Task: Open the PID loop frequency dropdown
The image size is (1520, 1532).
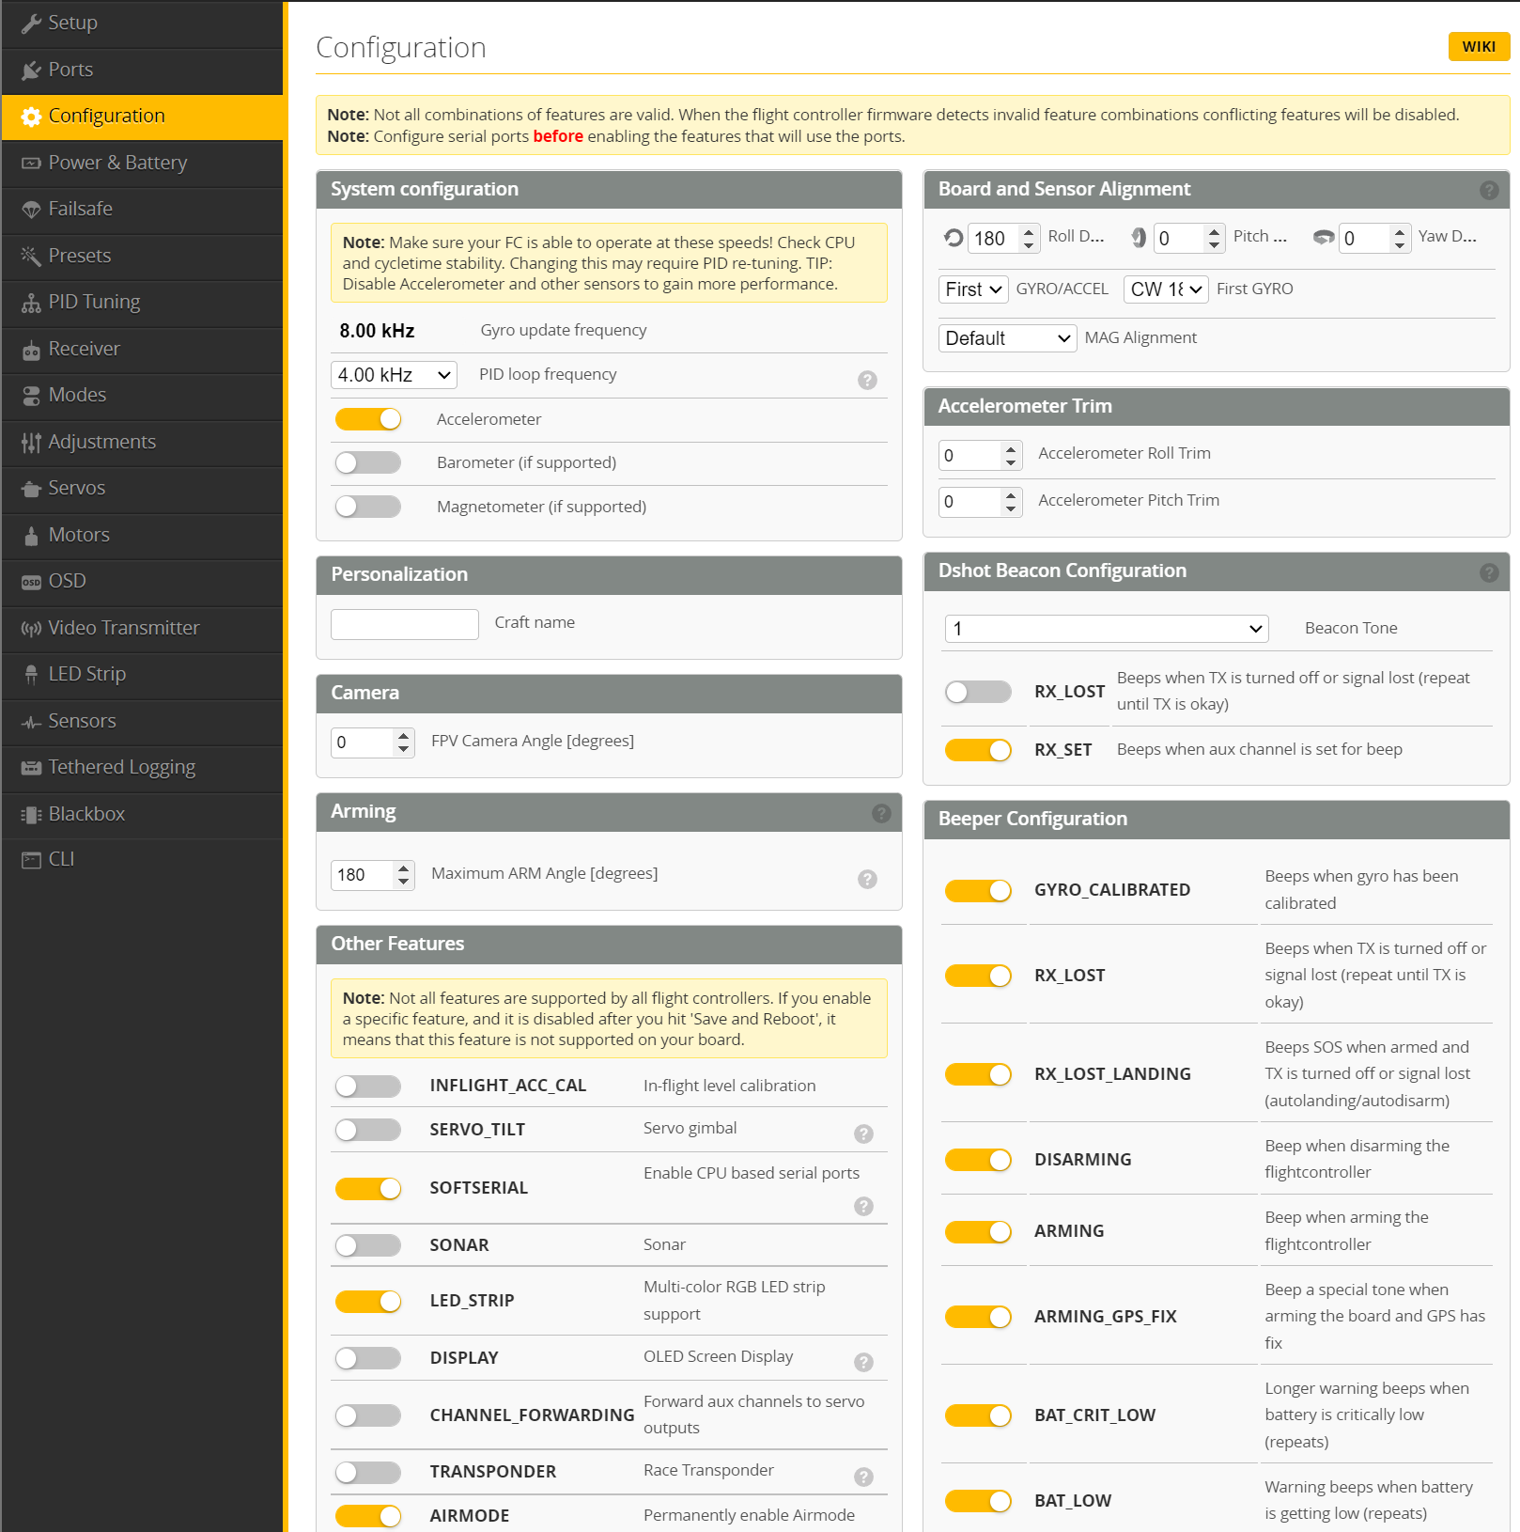Action: [394, 375]
